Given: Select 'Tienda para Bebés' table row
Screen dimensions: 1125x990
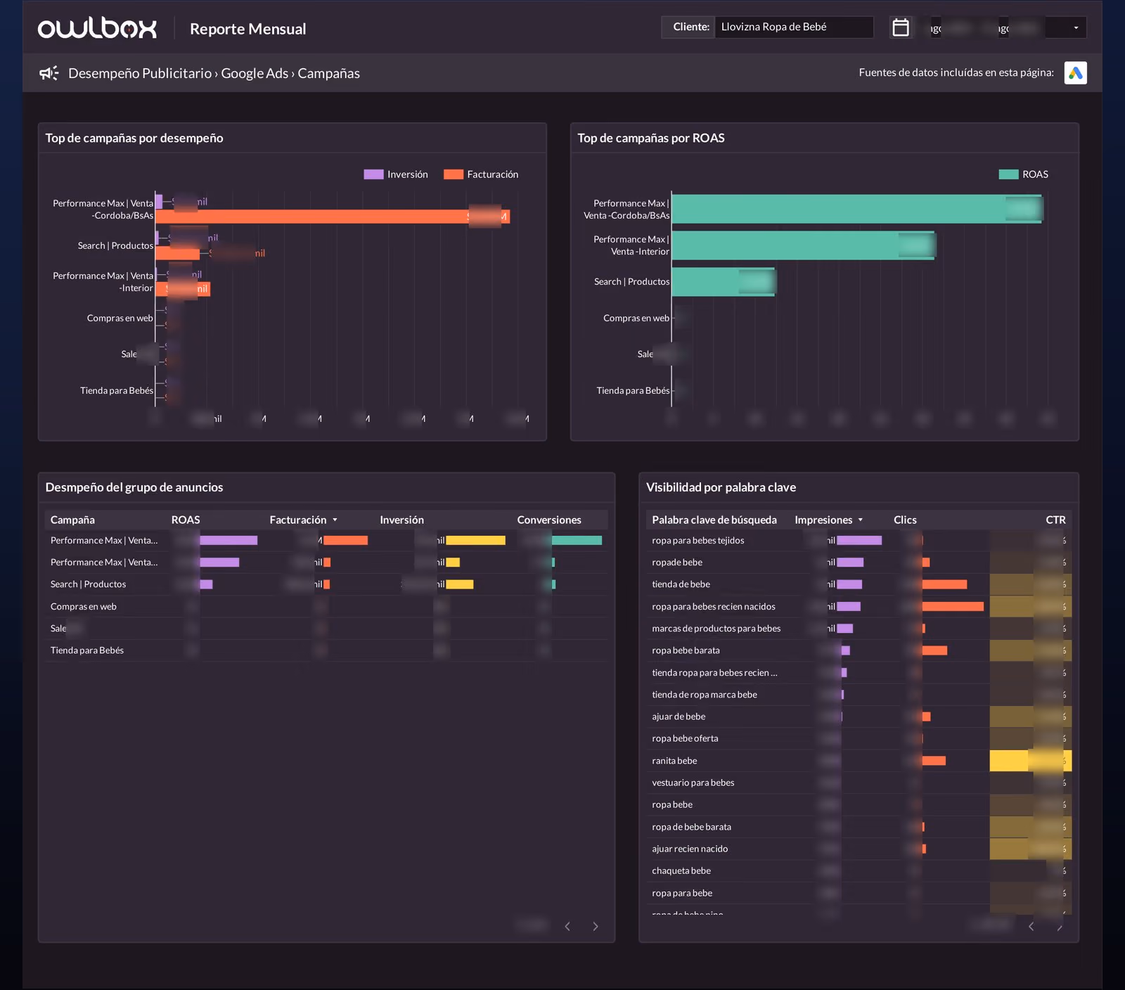Looking at the screenshot, I should click(326, 650).
